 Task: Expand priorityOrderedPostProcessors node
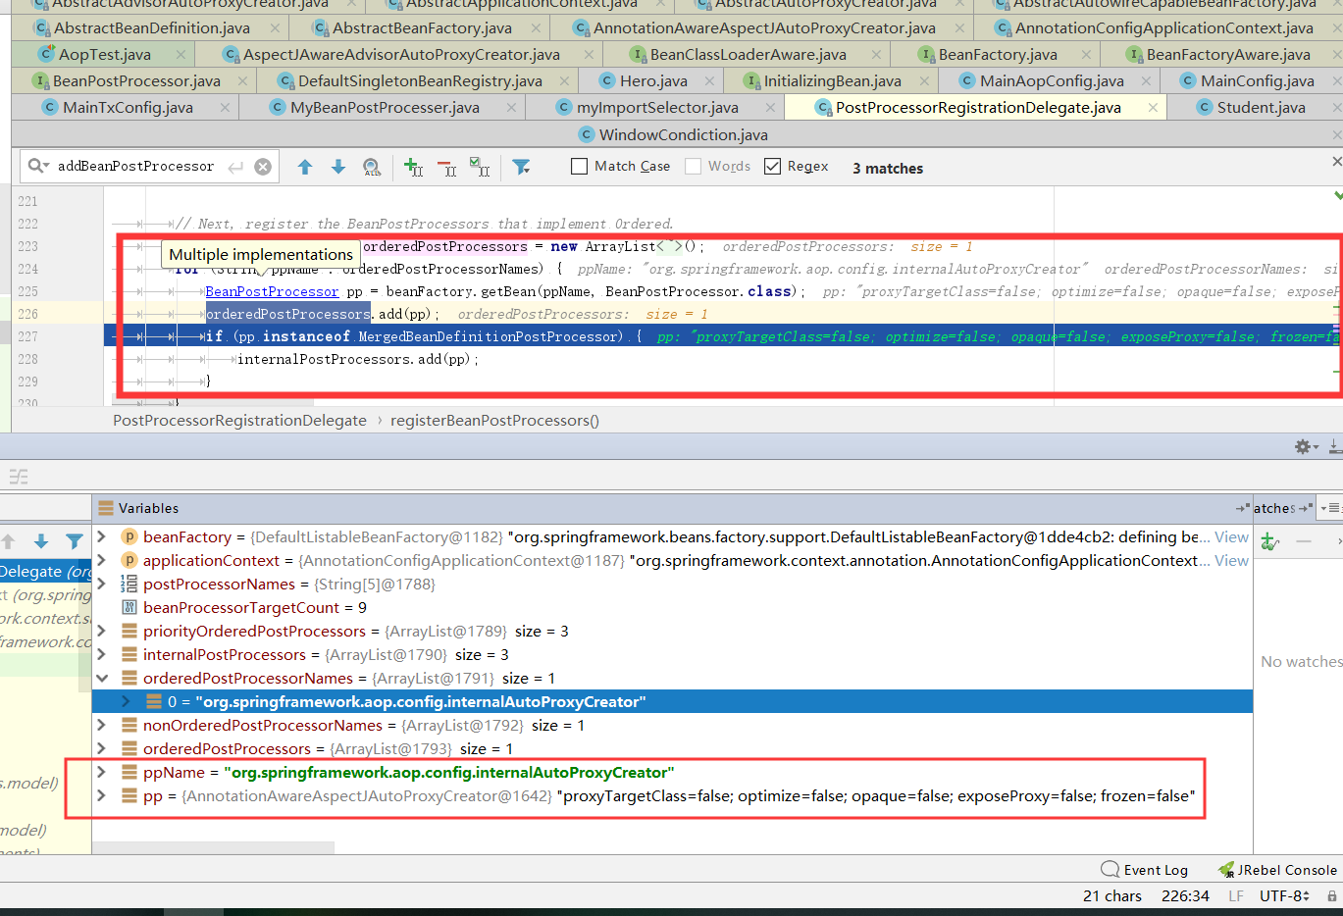tap(102, 631)
